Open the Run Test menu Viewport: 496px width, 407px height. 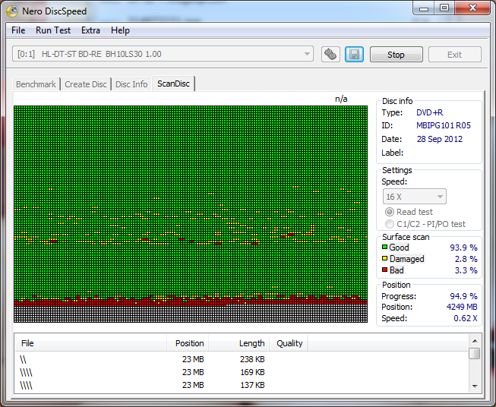click(x=53, y=30)
